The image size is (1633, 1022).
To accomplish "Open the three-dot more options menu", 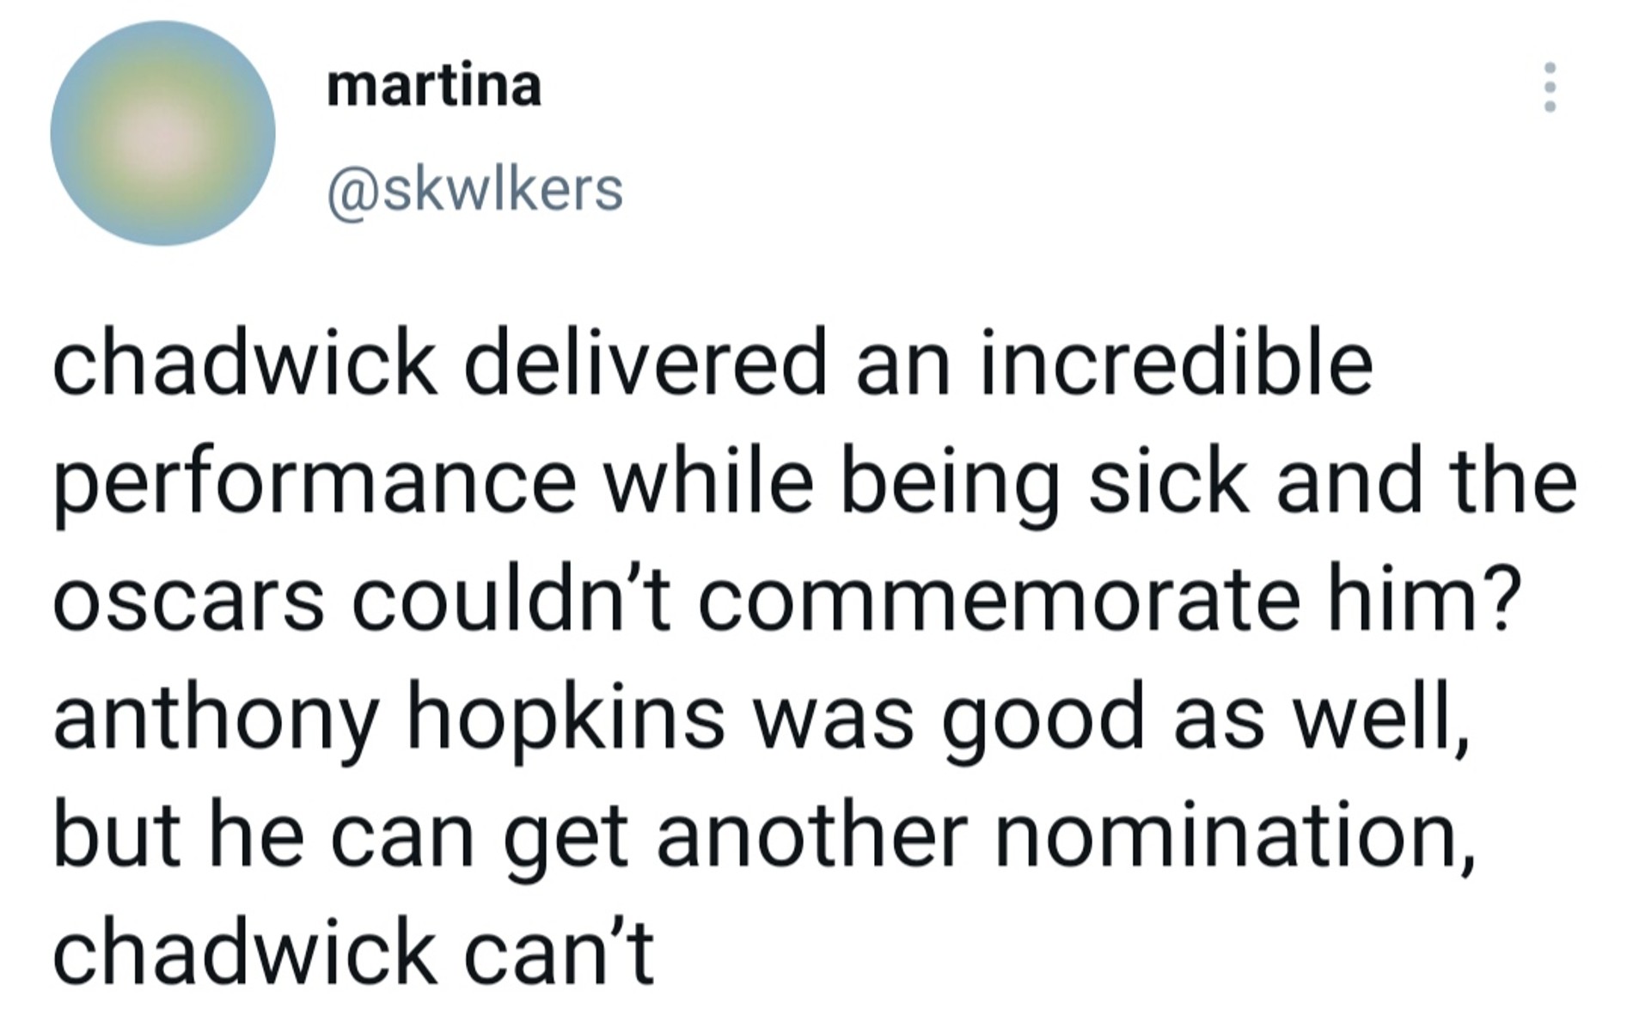I will 1550,87.
